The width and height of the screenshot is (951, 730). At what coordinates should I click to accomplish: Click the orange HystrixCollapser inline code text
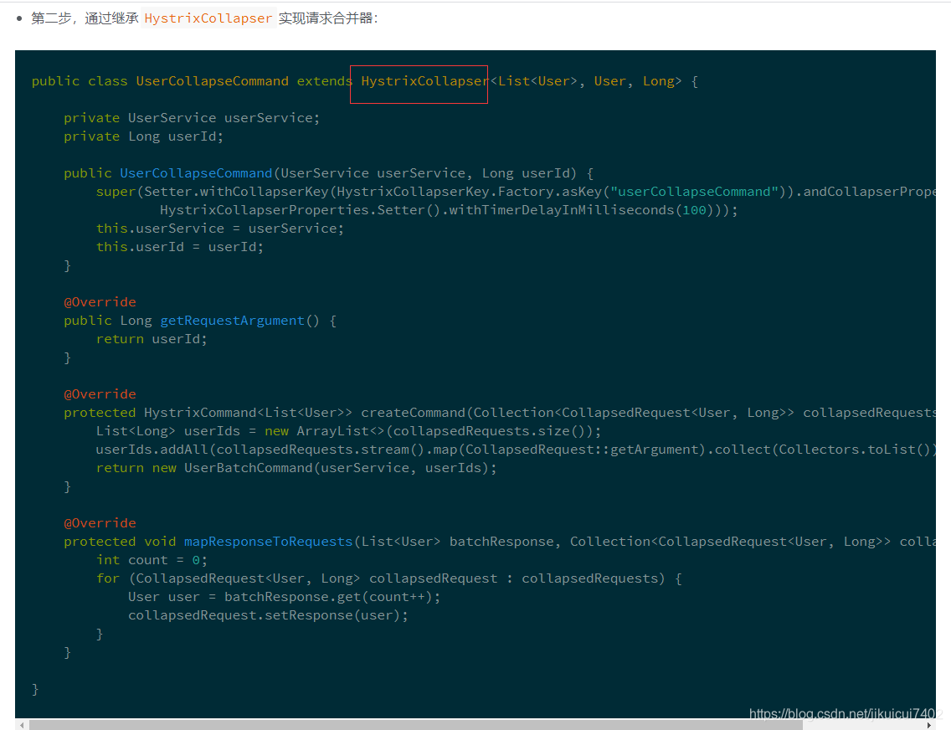tap(208, 18)
